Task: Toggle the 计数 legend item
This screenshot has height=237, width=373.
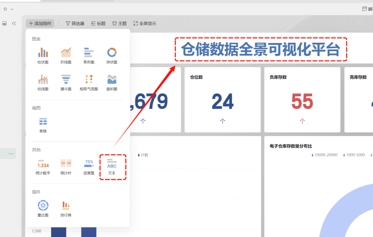Action: coord(143,155)
